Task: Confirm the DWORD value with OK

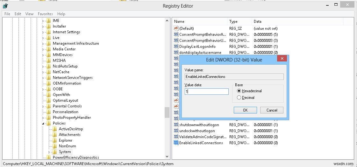Action: point(245,110)
